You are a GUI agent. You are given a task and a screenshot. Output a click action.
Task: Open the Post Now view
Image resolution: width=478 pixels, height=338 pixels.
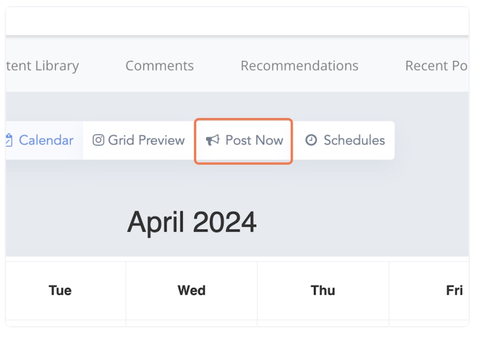point(244,141)
